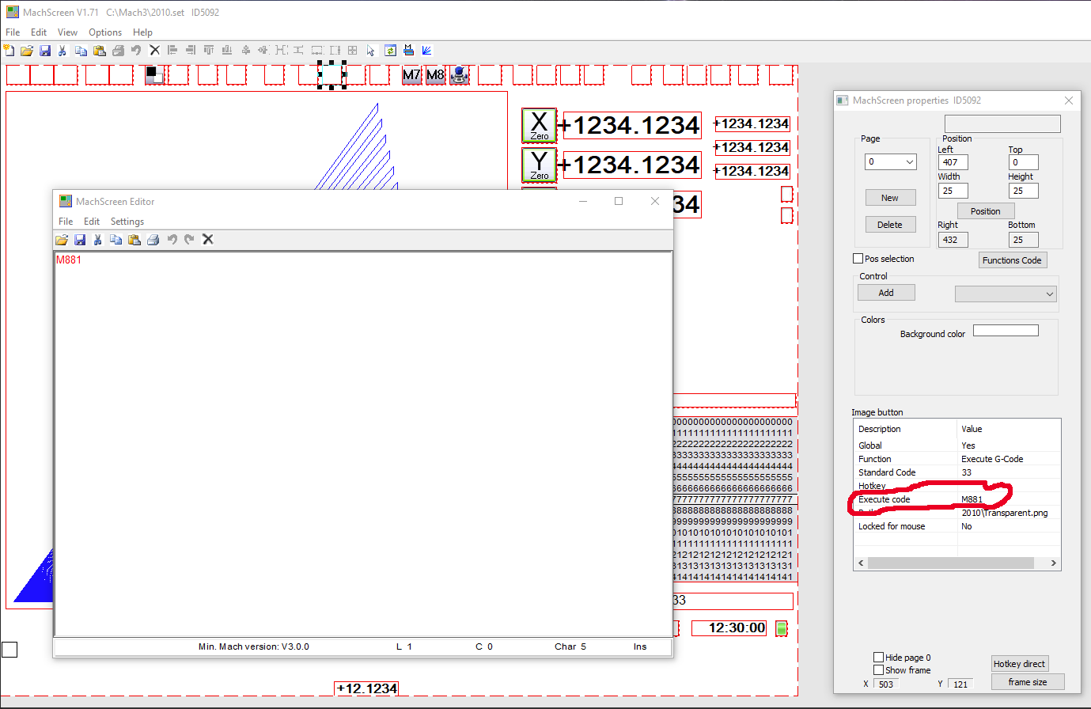Viewport: 1091px width, 709px height.
Task: Open the Options menu
Action: click(x=105, y=32)
